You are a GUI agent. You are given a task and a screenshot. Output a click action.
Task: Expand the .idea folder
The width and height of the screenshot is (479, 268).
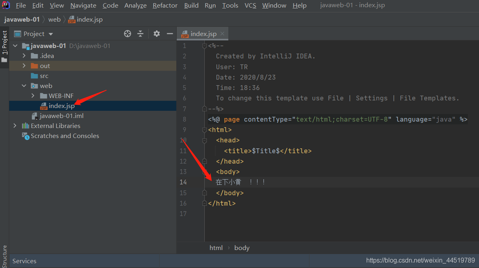coord(24,56)
